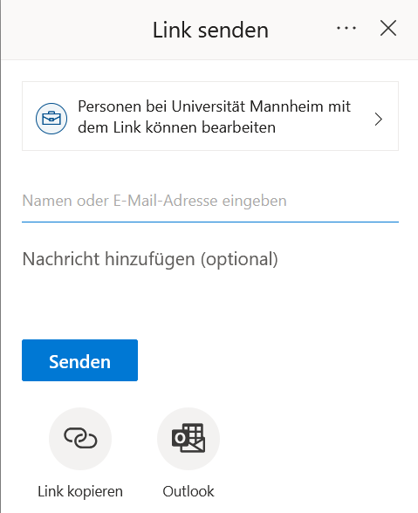Click the 'Link senden' dialog title
The height and width of the screenshot is (513, 418).
tap(210, 30)
